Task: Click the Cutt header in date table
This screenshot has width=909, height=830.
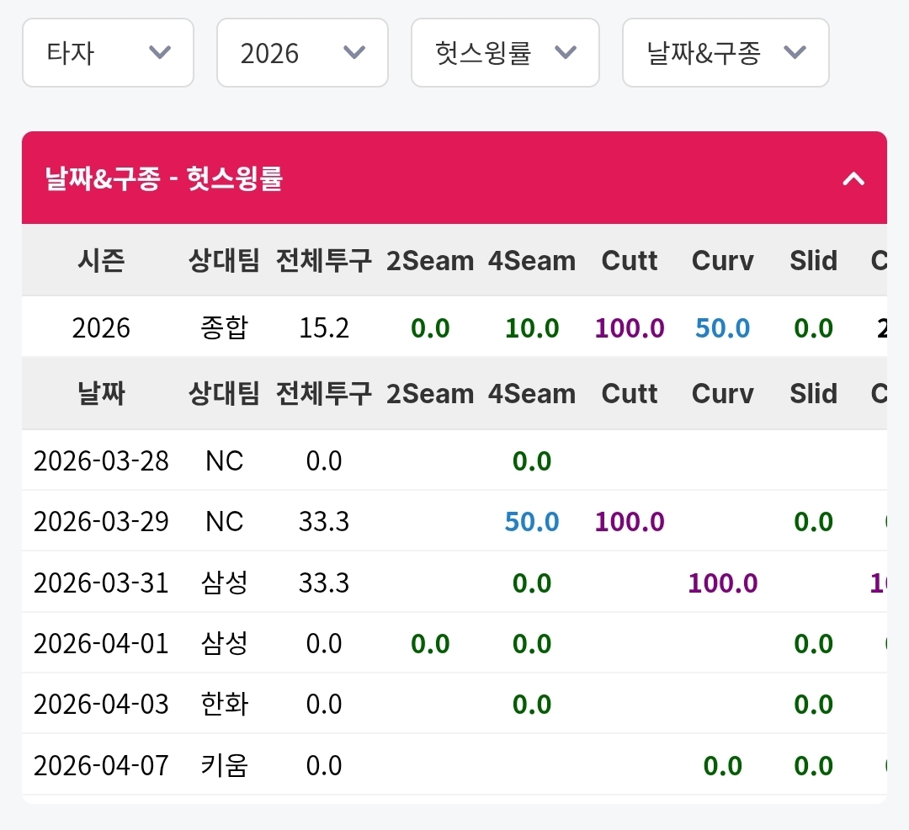Action: [x=630, y=394]
